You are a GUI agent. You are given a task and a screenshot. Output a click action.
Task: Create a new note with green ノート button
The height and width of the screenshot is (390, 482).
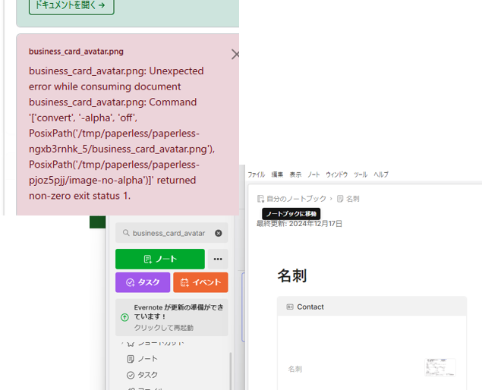(160, 259)
